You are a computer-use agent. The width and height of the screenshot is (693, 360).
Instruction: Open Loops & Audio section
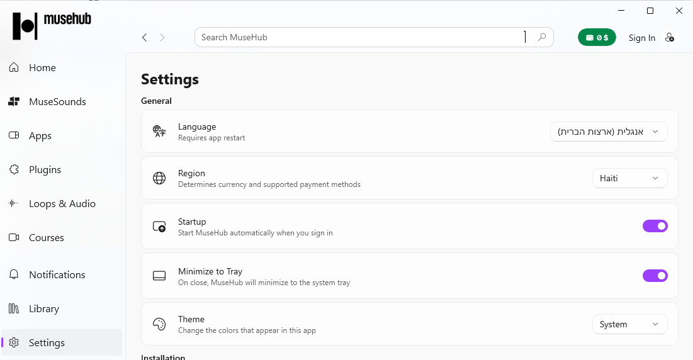62,204
